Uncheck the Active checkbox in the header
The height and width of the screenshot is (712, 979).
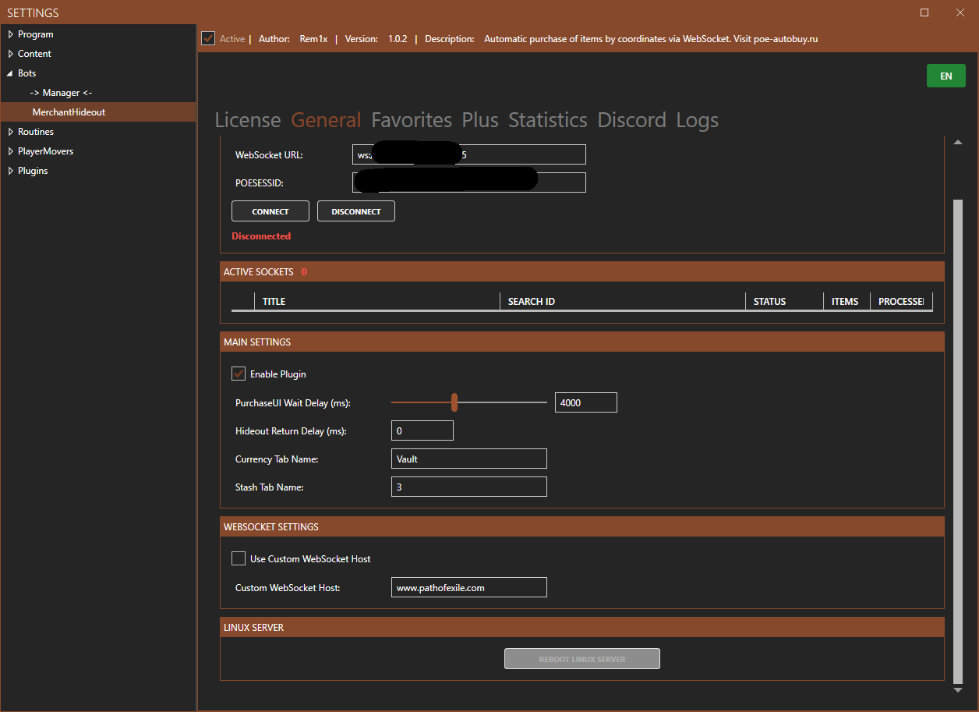pyautogui.click(x=207, y=37)
